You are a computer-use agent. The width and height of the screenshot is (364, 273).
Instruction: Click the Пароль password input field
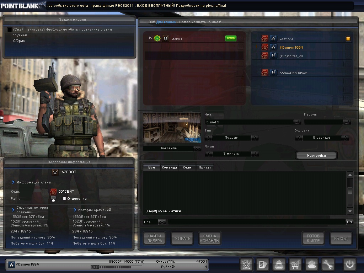tap(323, 122)
